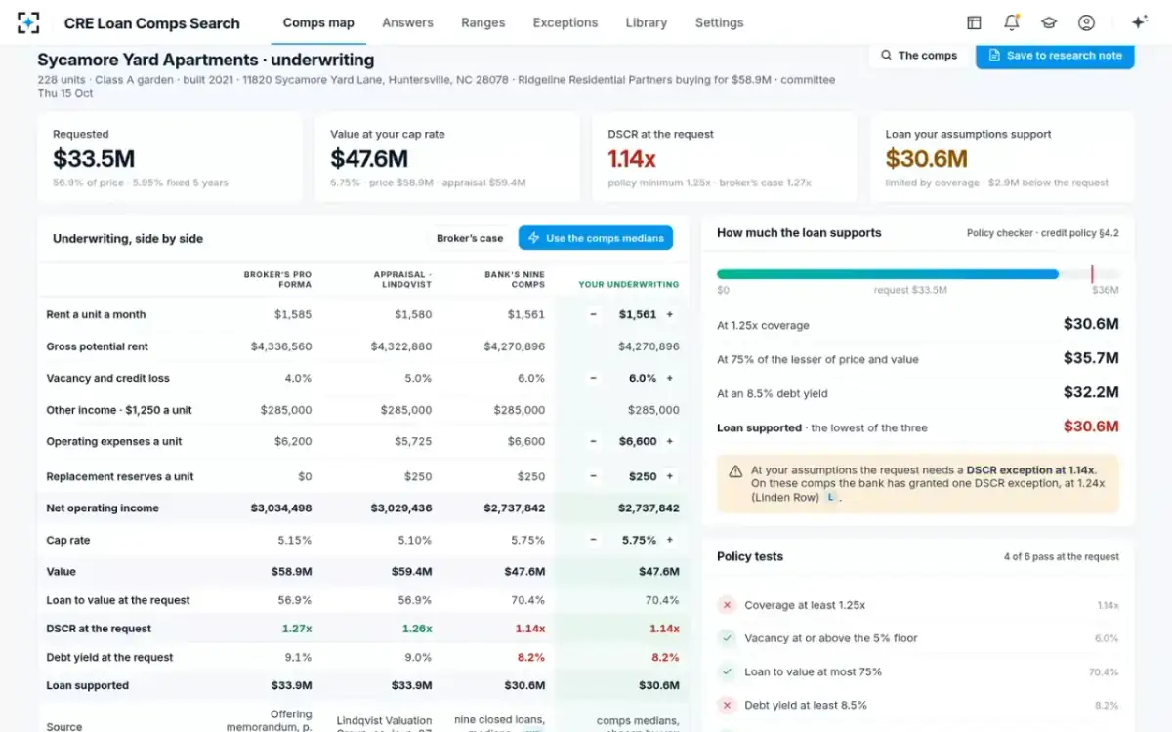This screenshot has height=732, width=1172.
Task: Click the DSCR at the request 1.14x card
Action: coord(725,157)
